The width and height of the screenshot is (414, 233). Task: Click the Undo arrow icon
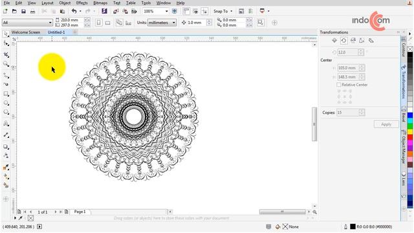(74, 11)
